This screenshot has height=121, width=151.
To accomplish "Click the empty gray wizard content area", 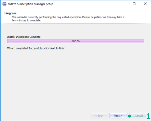I will click(x=76, y=79).
